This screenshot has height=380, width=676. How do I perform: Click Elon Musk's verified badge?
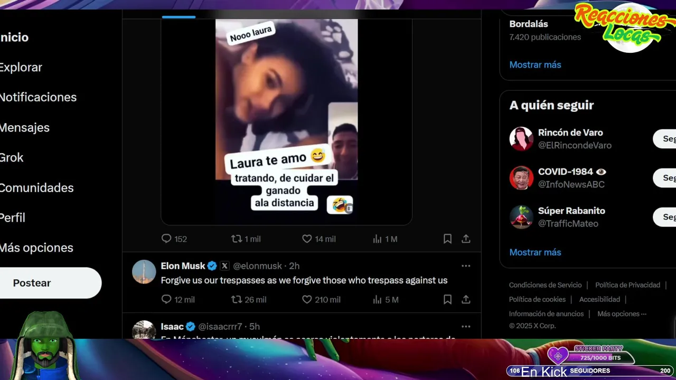click(x=212, y=266)
